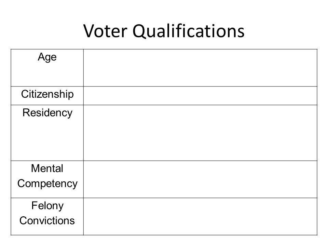Select the Citizenship label cell
Screen dimensions: 328x246
[x=47, y=96]
